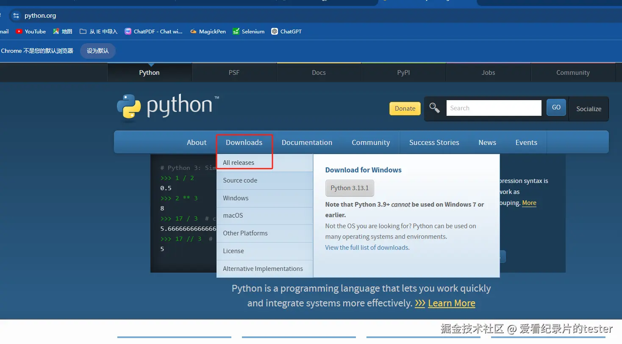Open the Maps bookmark 地图
Image resolution: width=622 pixels, height=344 pixels.
(x=62, y=31)
